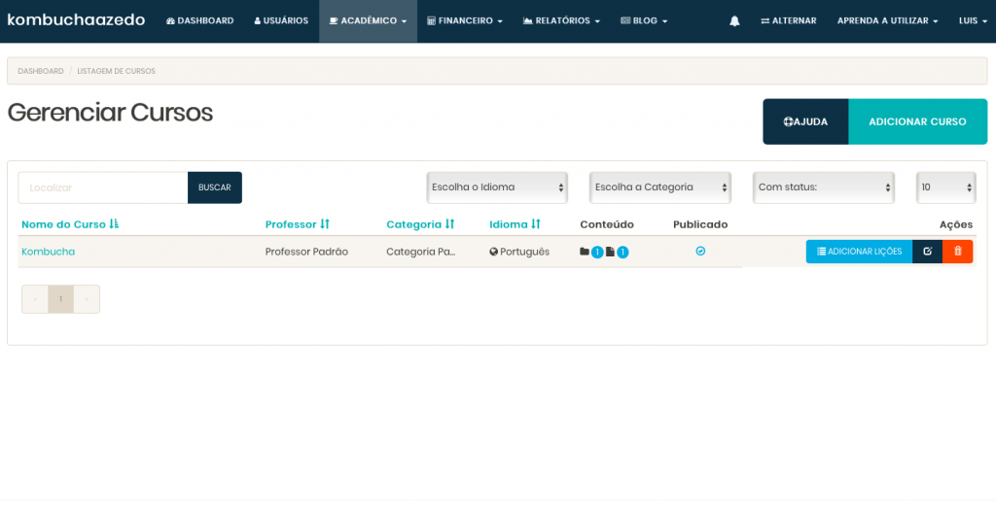Click the sort icon next to Categoria

(449, 224)
